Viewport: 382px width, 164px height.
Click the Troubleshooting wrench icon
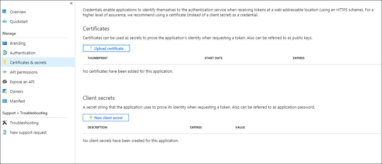(5, 123)
